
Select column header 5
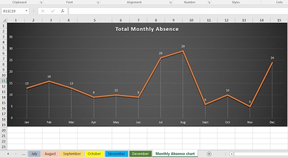click(x=95, y=20)
